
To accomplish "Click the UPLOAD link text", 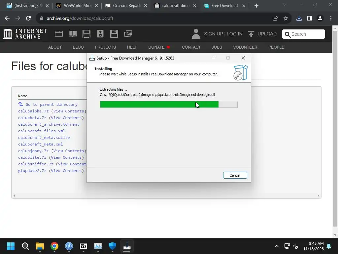I will pyautogui.click(x=267, y=34).
